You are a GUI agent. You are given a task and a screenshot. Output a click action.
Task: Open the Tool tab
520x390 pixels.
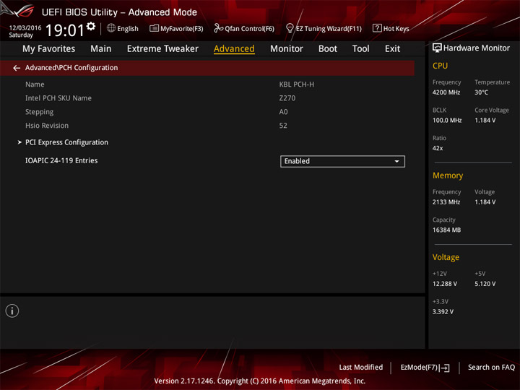[361, 49]
